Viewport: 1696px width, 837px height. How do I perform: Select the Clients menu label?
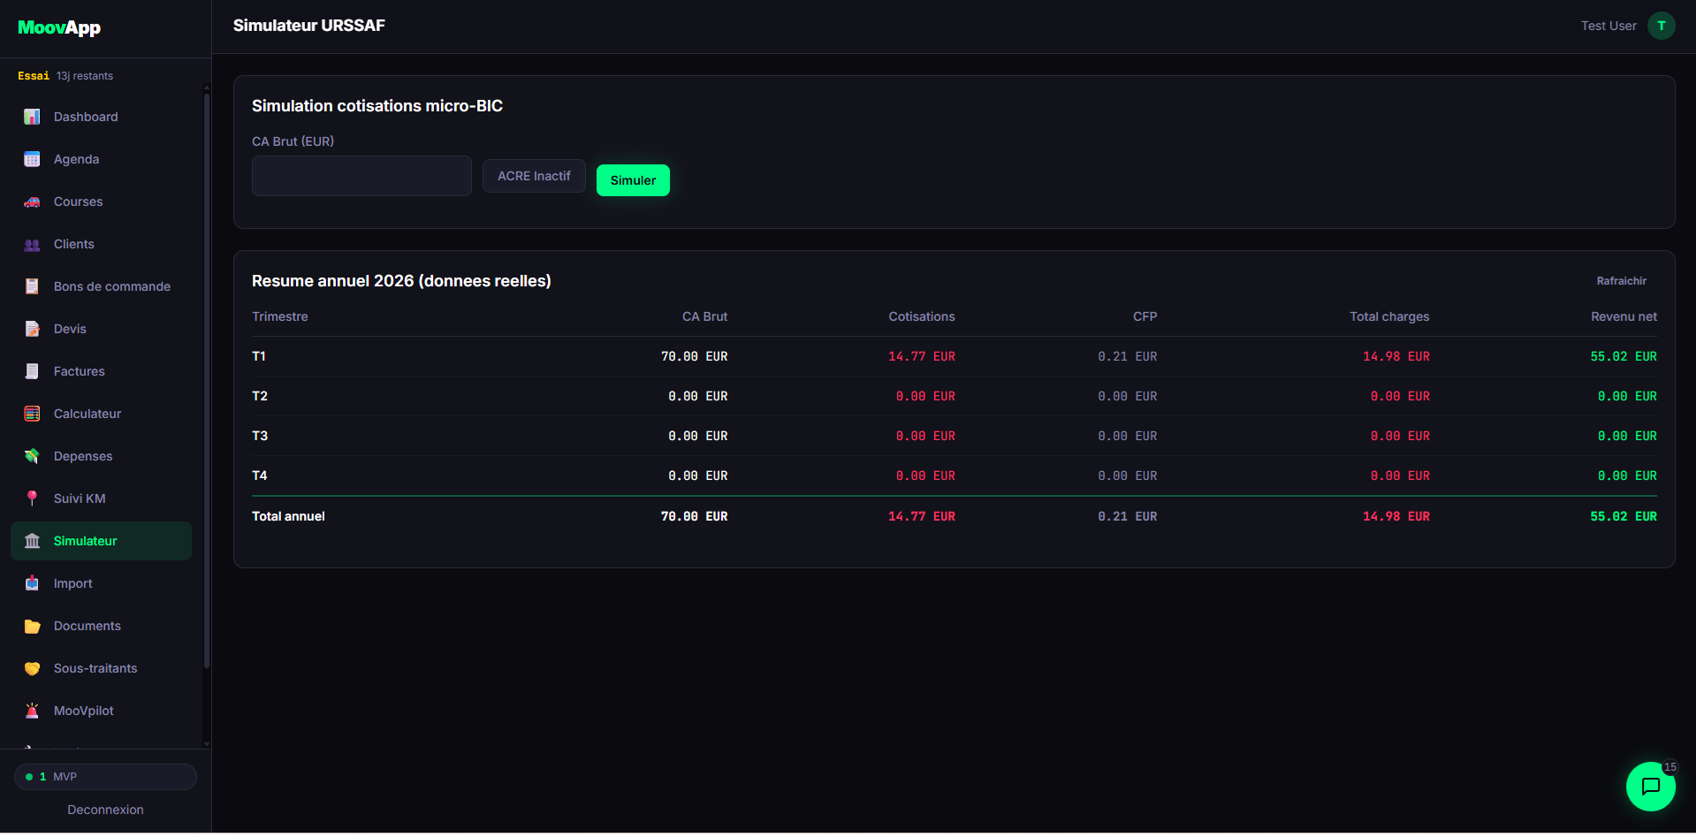pos(73,244)
